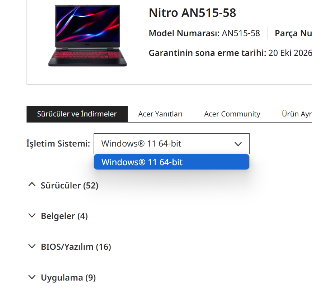Click the Belgeler (4) heading
The width and height of the screenshot is (312, 306).
(64, 216)
